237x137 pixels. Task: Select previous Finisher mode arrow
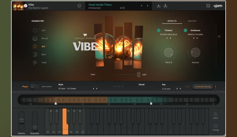167,38
